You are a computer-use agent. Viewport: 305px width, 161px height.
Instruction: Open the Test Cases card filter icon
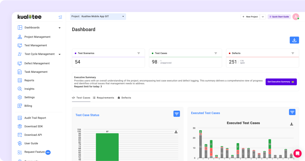click(x=216, y=53)
